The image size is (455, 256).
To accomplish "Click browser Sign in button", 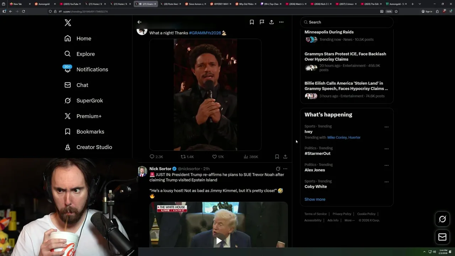I will click(427, 11).
